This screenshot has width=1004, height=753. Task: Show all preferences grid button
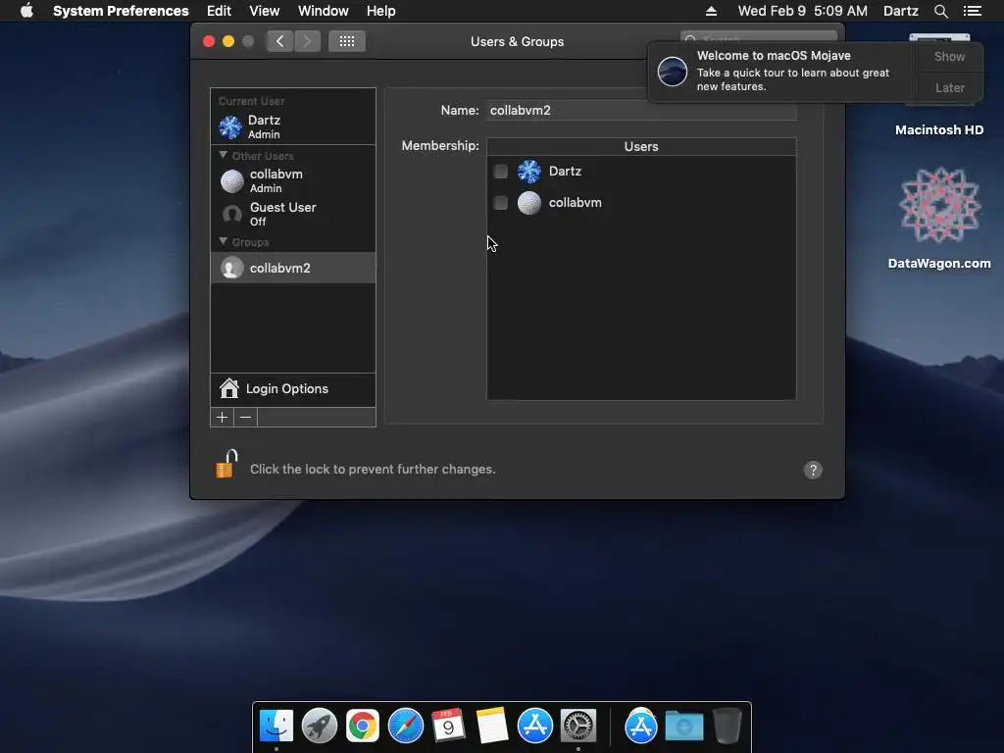347,41
